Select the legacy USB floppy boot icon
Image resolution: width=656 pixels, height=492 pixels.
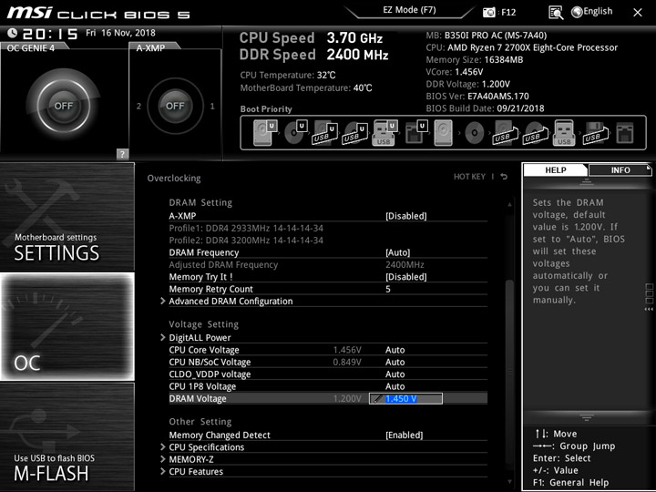(595, 133)
